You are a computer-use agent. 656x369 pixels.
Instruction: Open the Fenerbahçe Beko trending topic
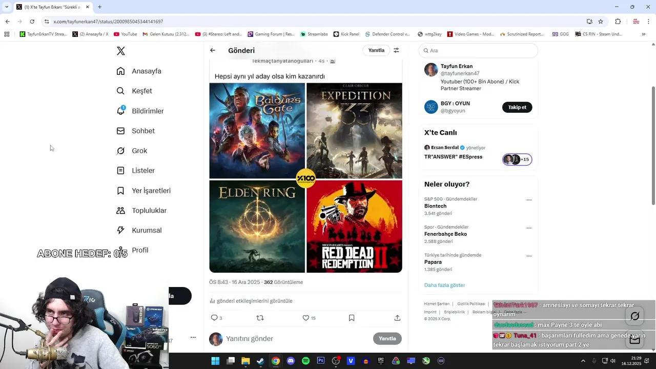point(445,234)
